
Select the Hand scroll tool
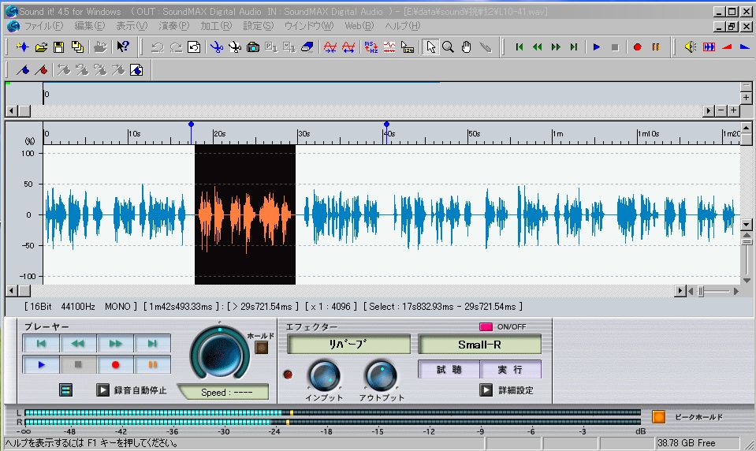[x=466, y=47]
